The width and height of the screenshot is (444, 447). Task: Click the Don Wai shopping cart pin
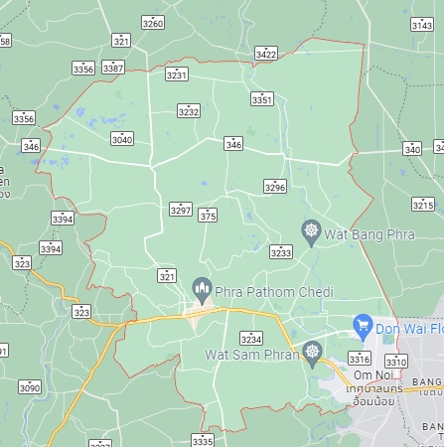tap(363, 327)
